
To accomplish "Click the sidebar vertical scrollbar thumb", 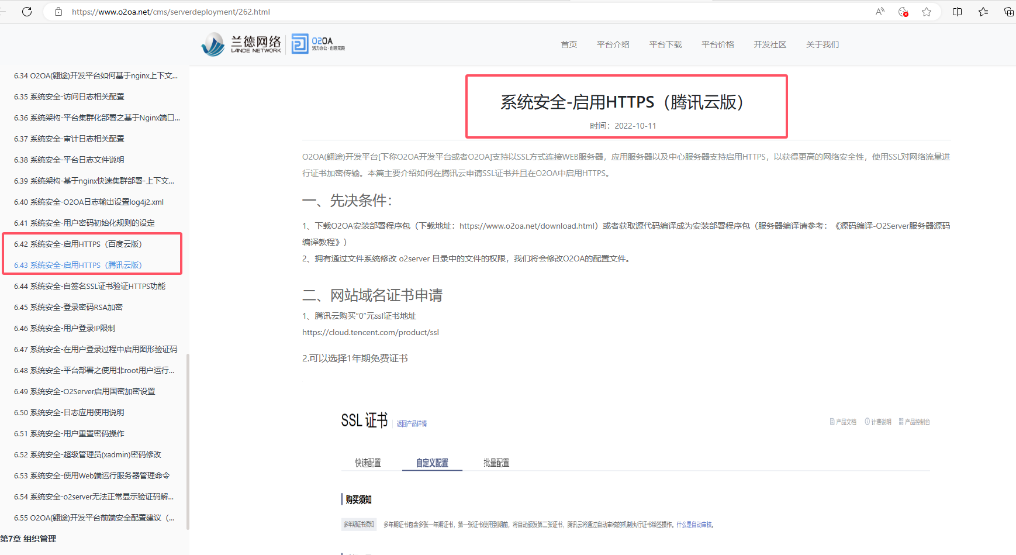I will (x=188, y=442).
